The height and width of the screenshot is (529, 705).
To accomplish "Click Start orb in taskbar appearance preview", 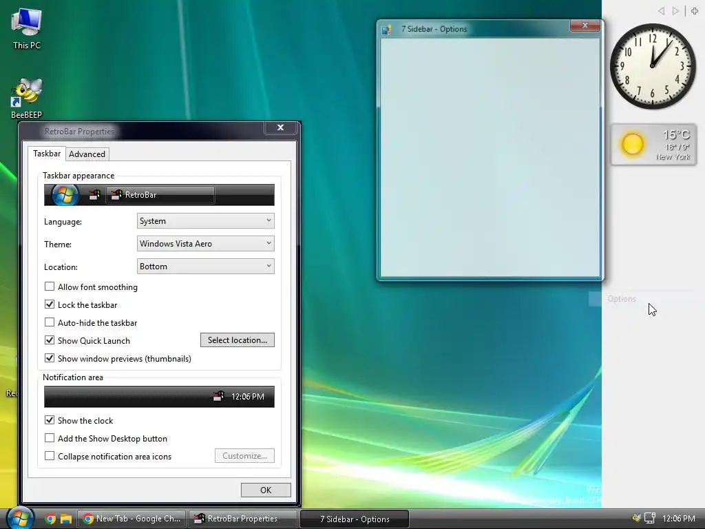I will click(x=65, y=195).
